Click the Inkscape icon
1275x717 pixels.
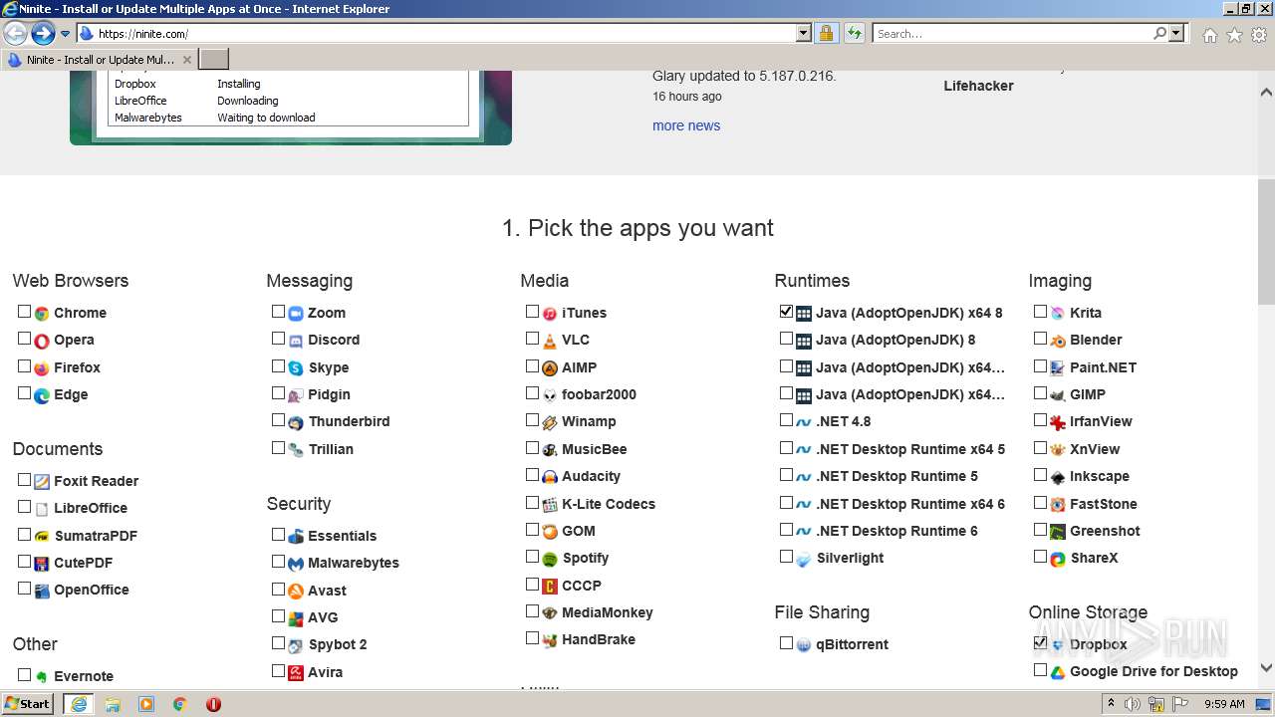pos(1058,477)
